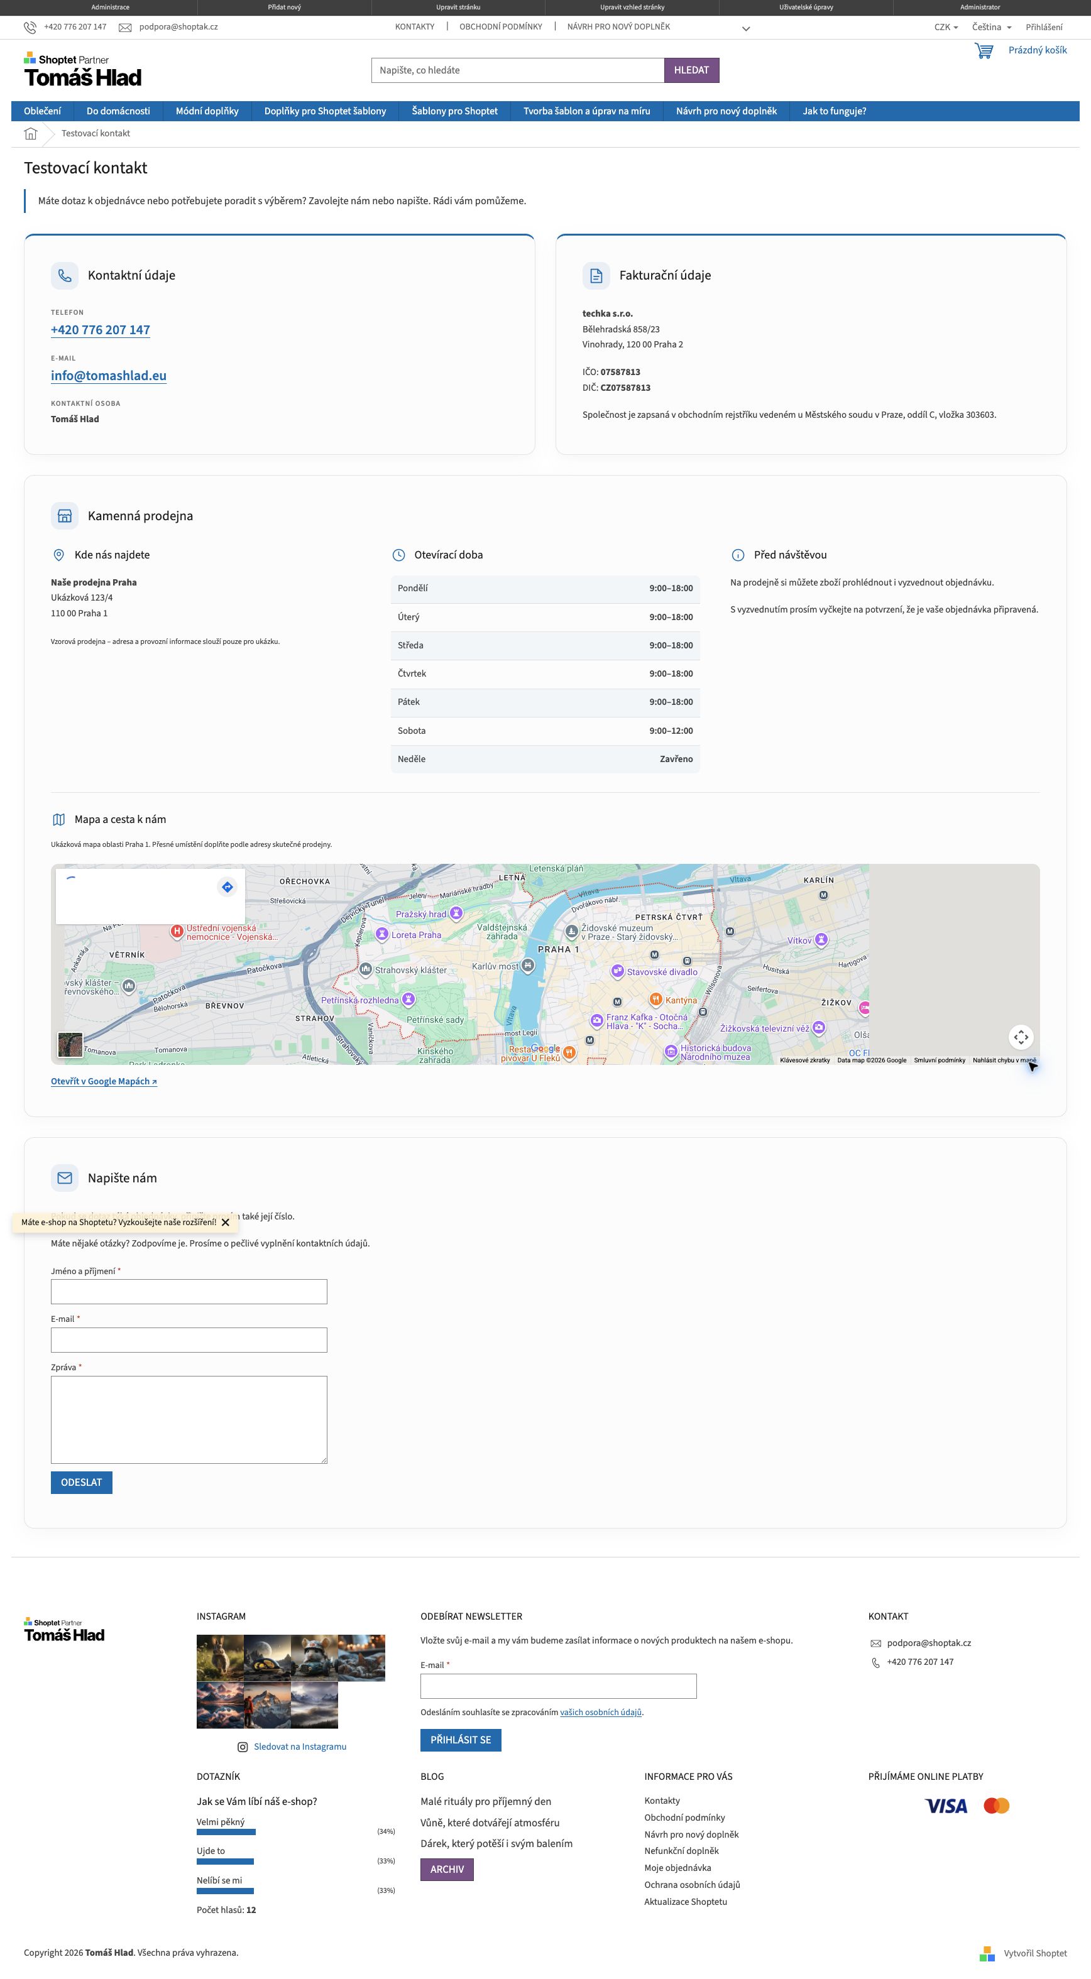Screen dimensions: 1091x1979
Task: Click the phone icon next to Kontaktní údaje
Action: click(x=65, y=276)
